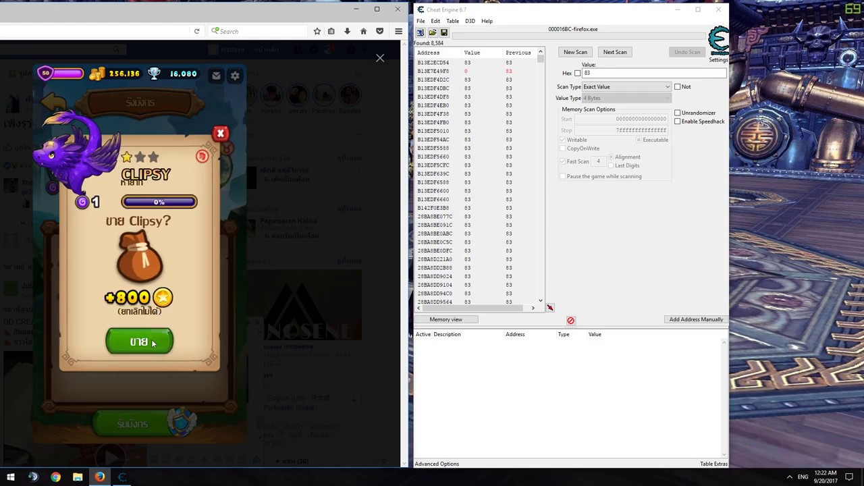Select the Alignment radio button

[611, 157]
